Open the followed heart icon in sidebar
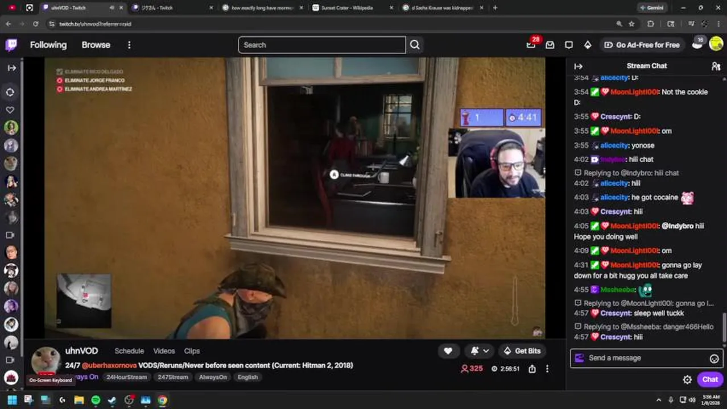This screenshot has height=409, width=727. coord(10,110)
